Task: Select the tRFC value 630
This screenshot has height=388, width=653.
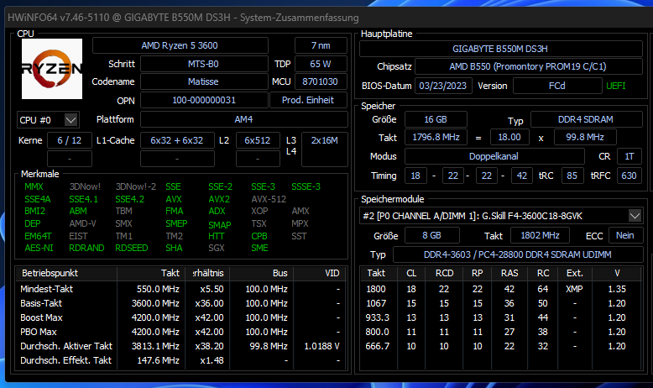Action: point(629,176)
